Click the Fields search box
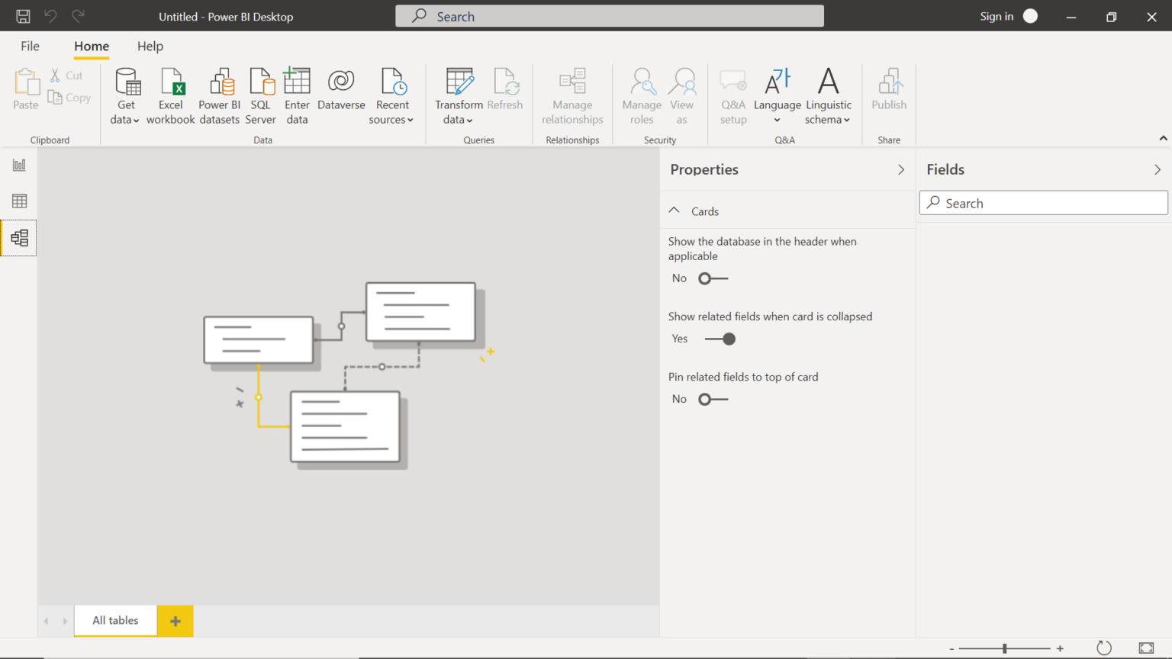1172x659 pixels. click(x=1043, y=202)
